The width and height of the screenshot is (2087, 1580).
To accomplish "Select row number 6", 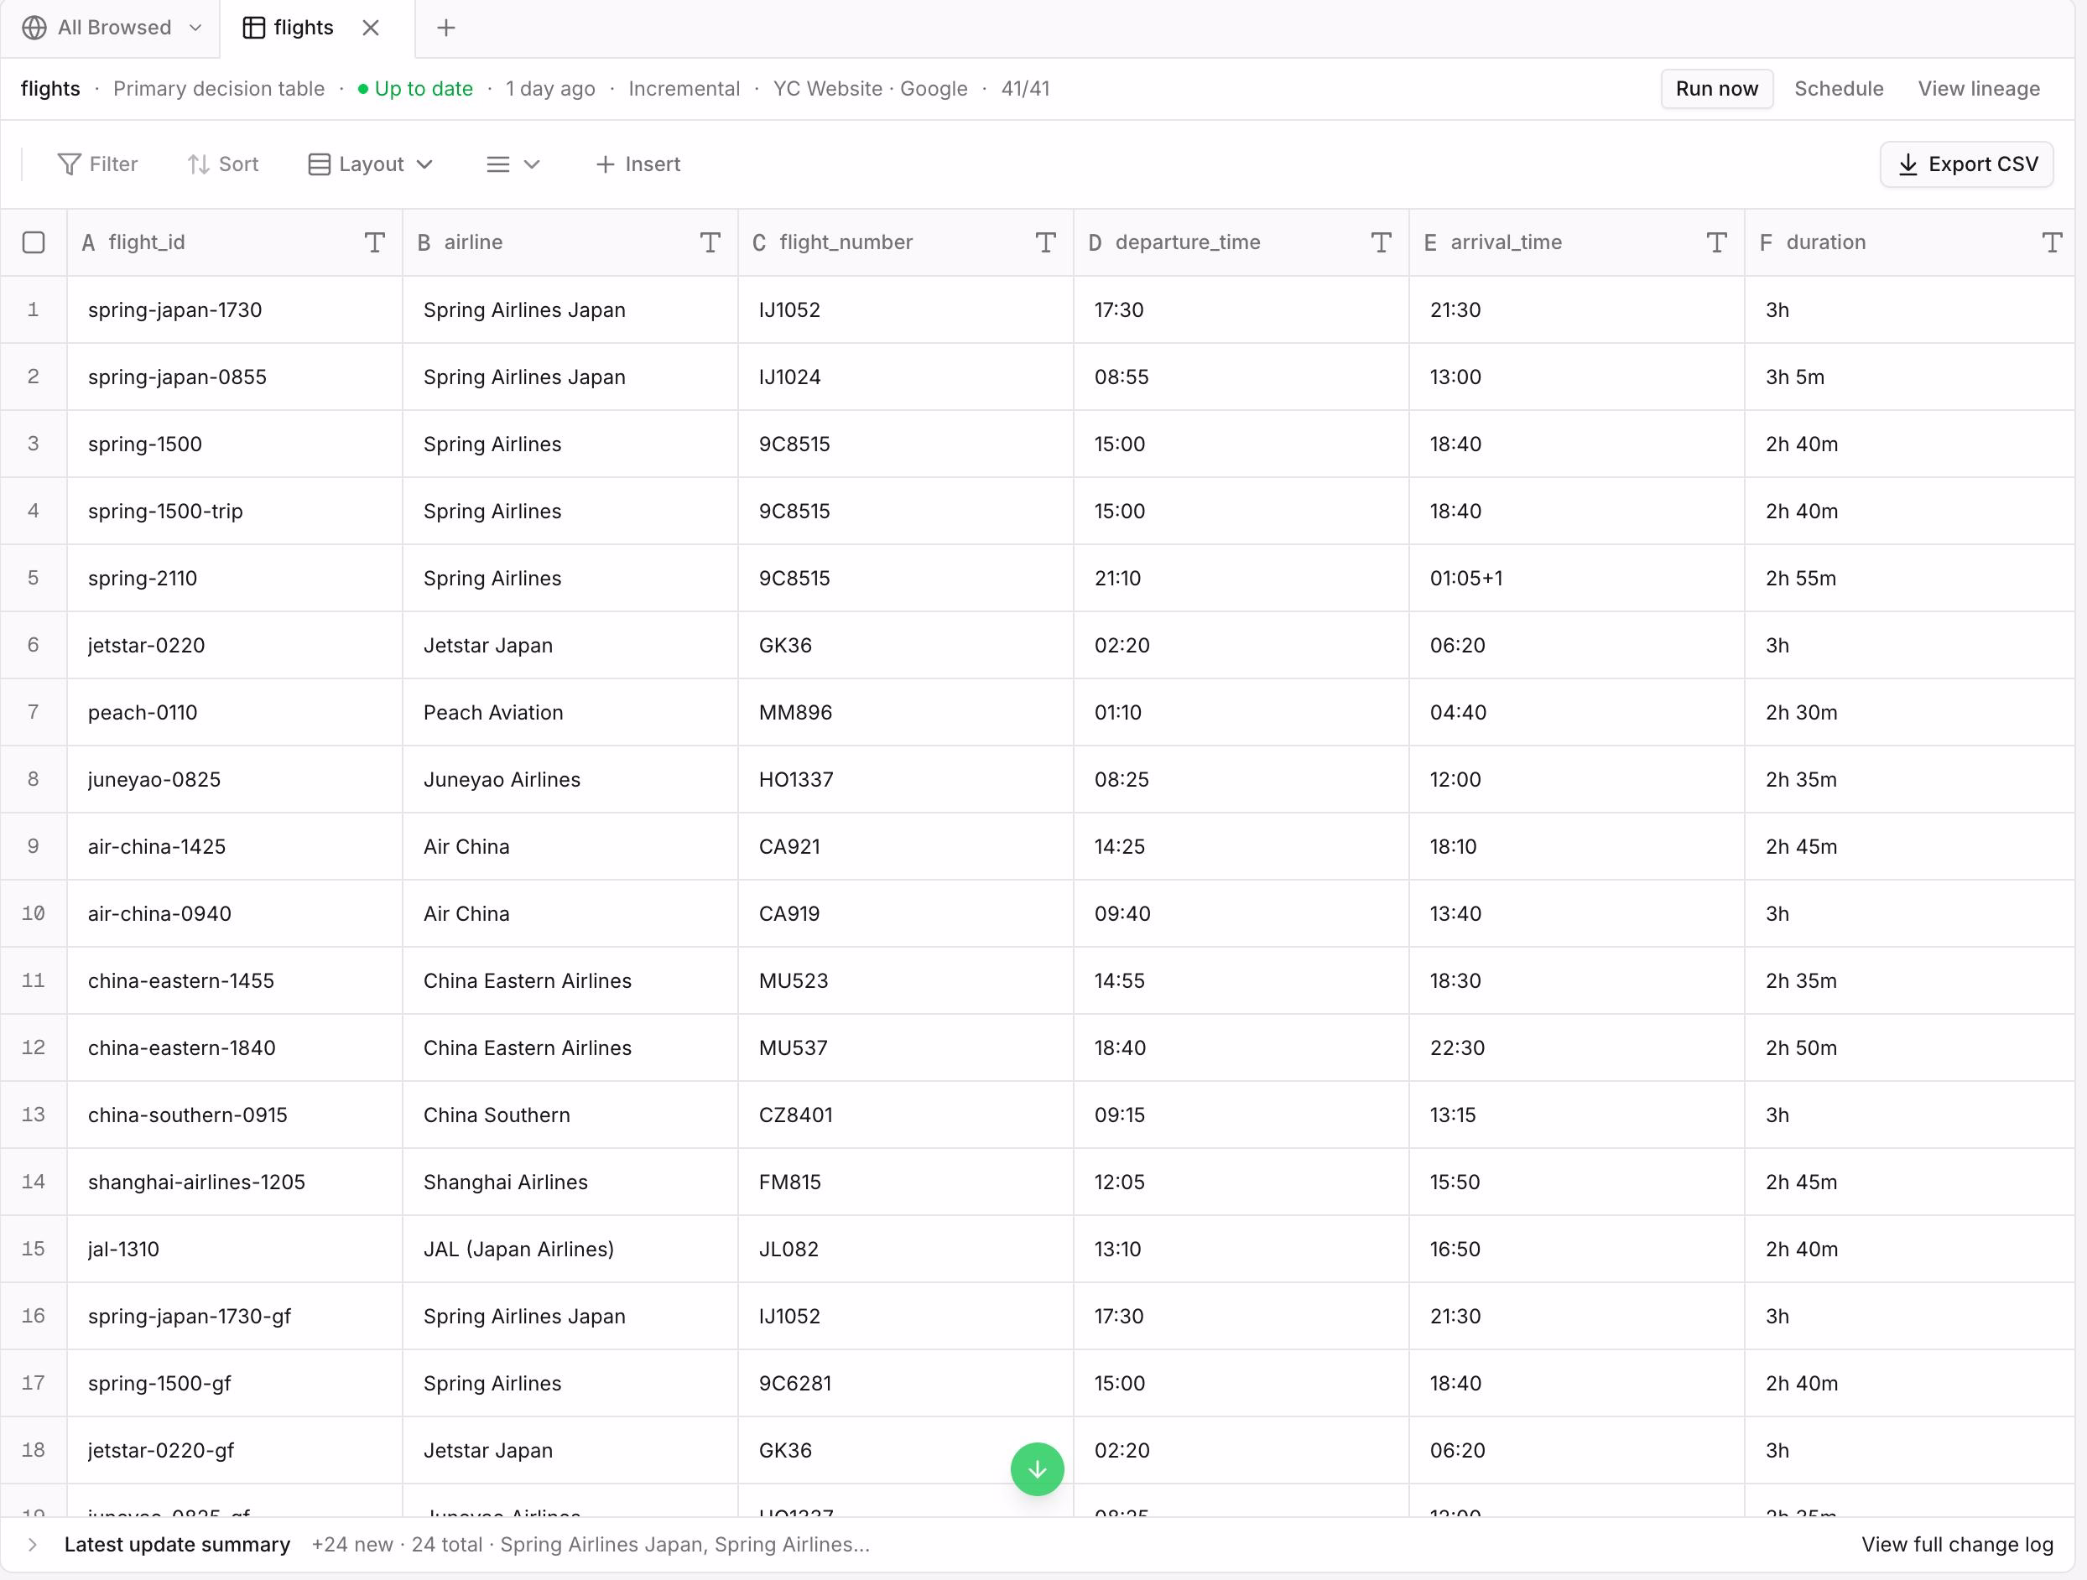I will coord(34,645).
